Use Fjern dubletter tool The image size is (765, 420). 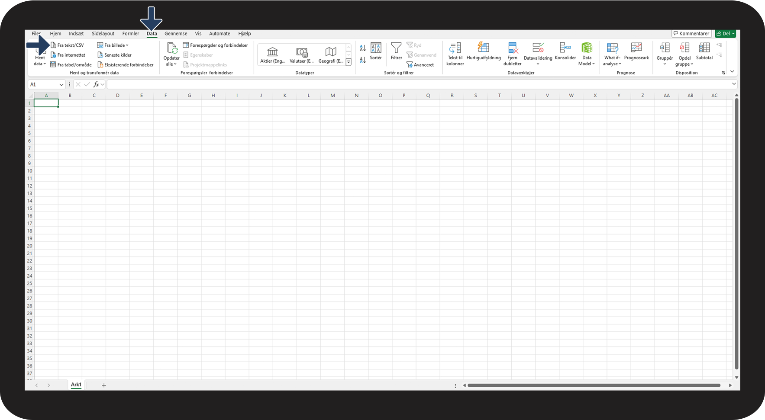[513, 54]
